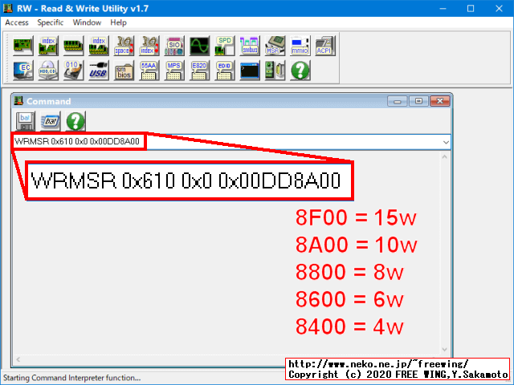Click the SMBIOS icon
The width and height of the screenshot is (514, 385).
(x=123, y=71)
